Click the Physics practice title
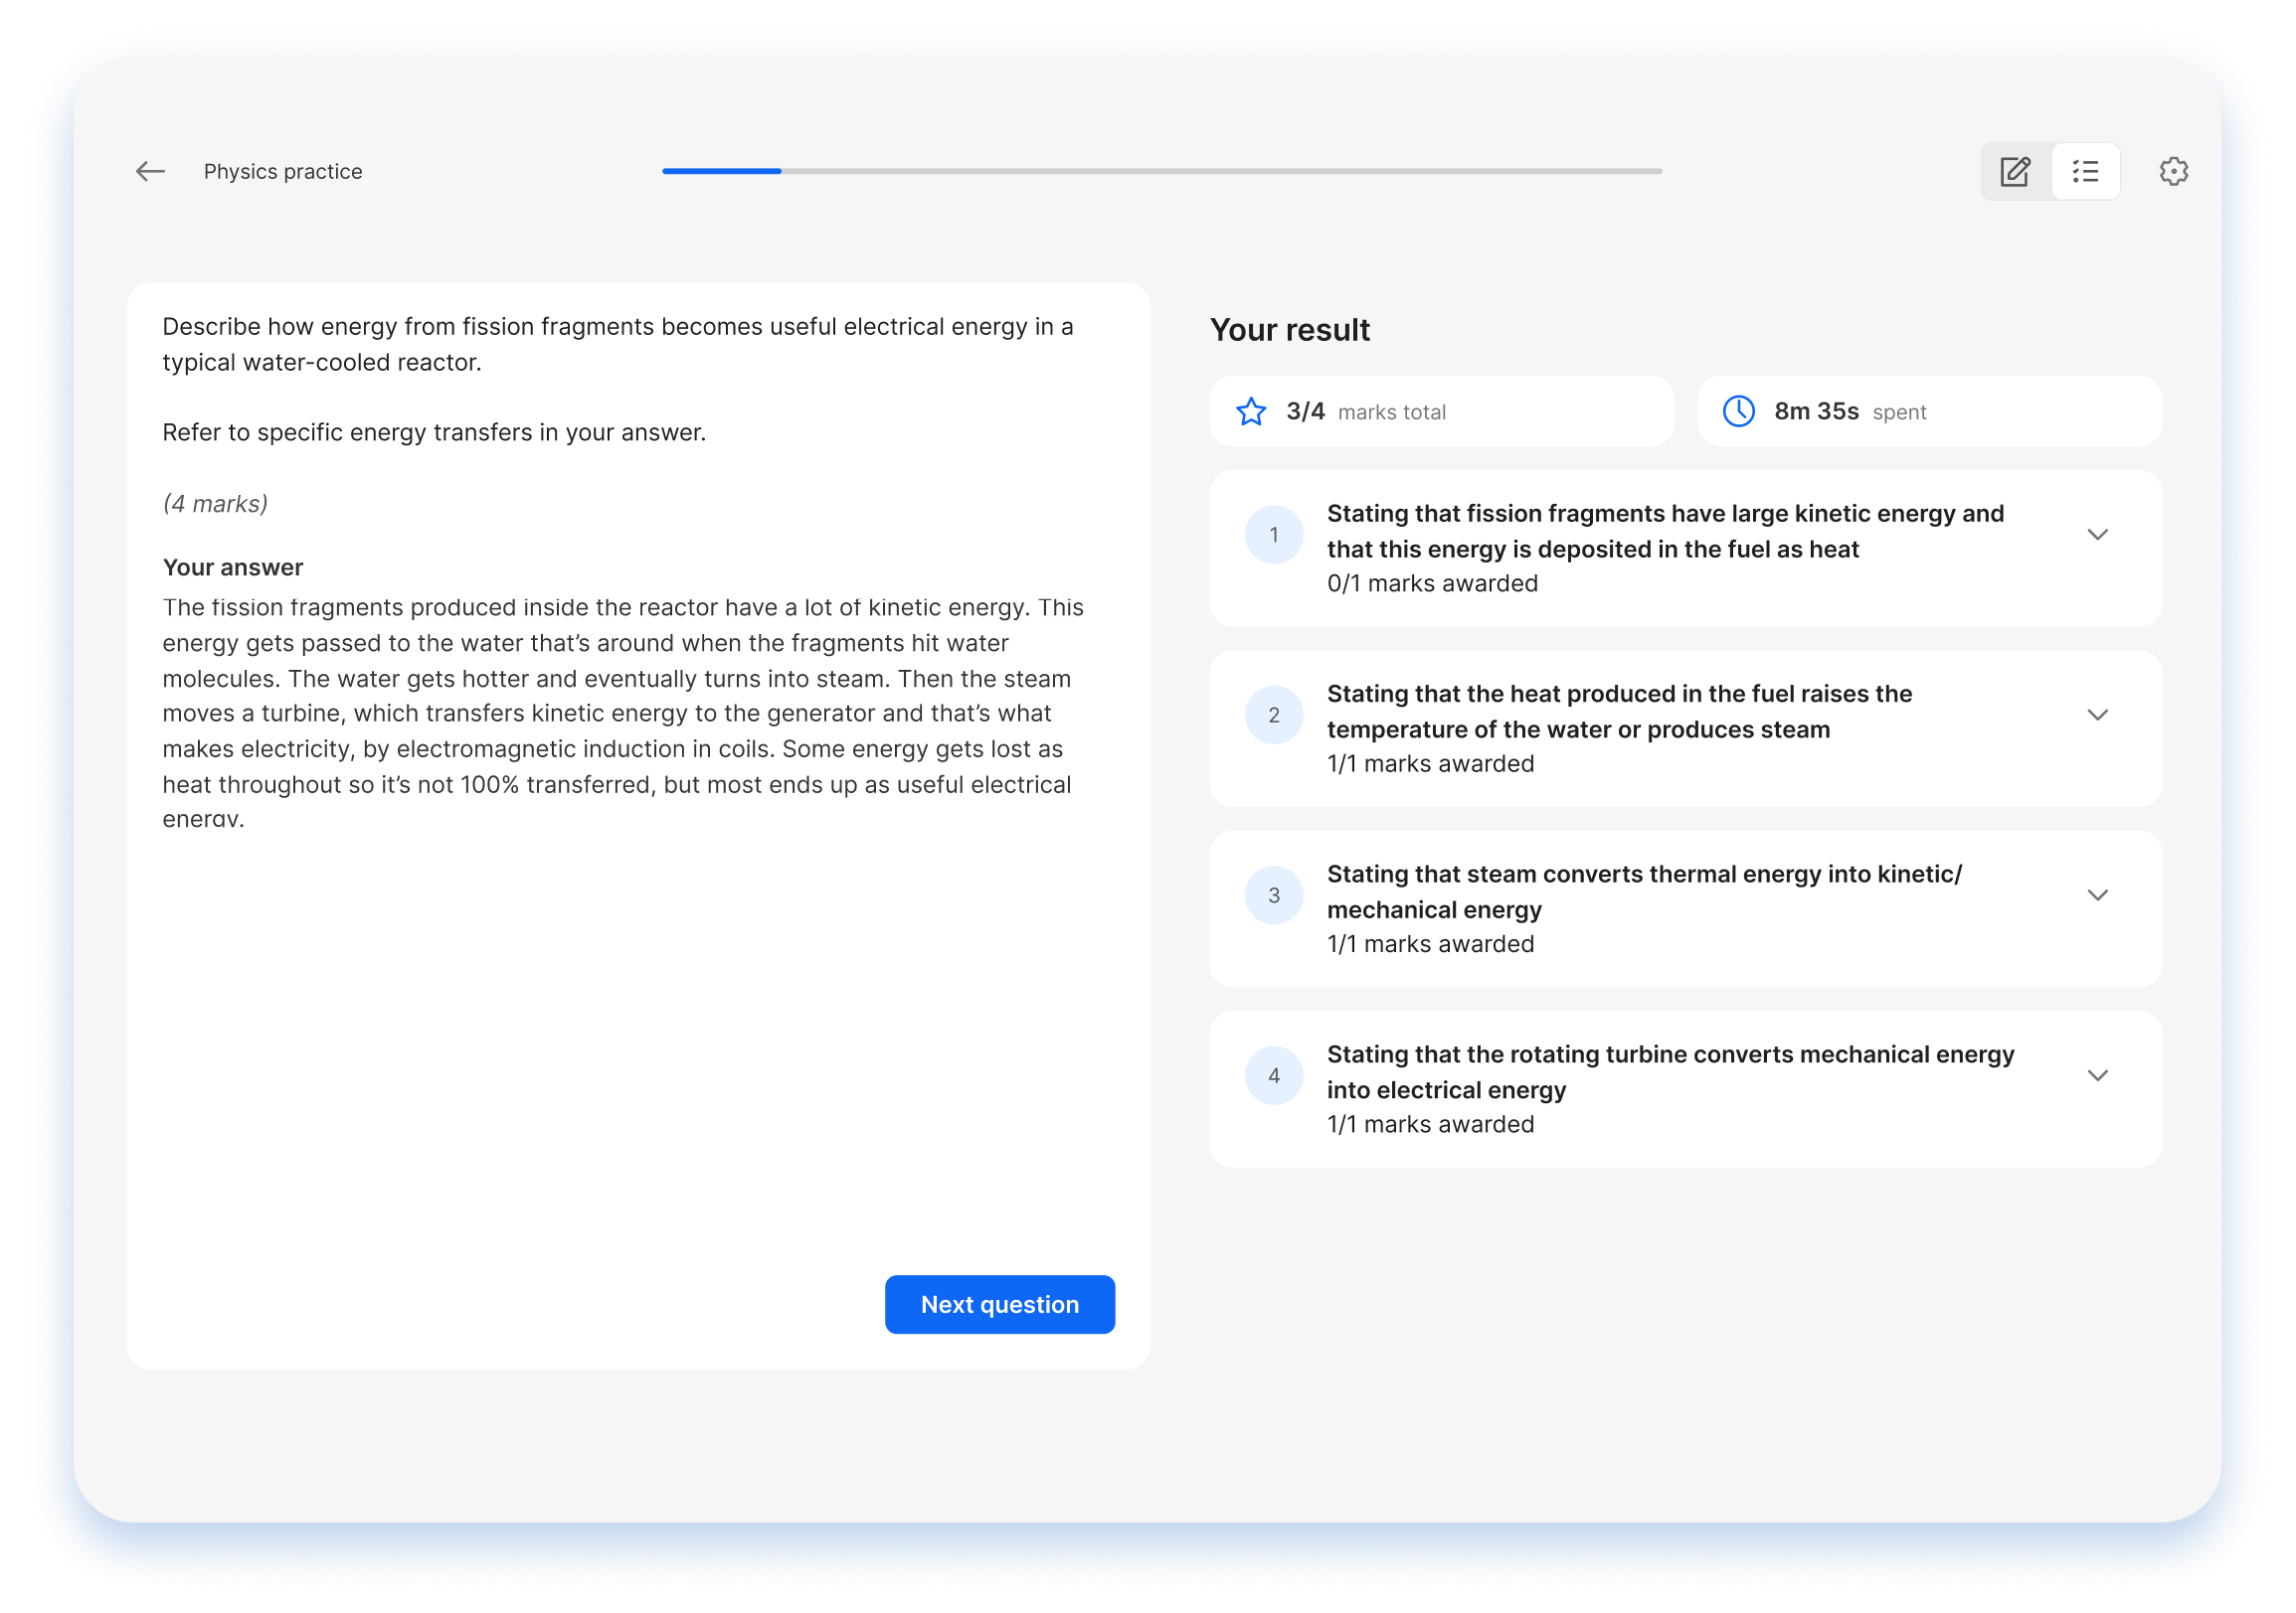 (283, 172)
